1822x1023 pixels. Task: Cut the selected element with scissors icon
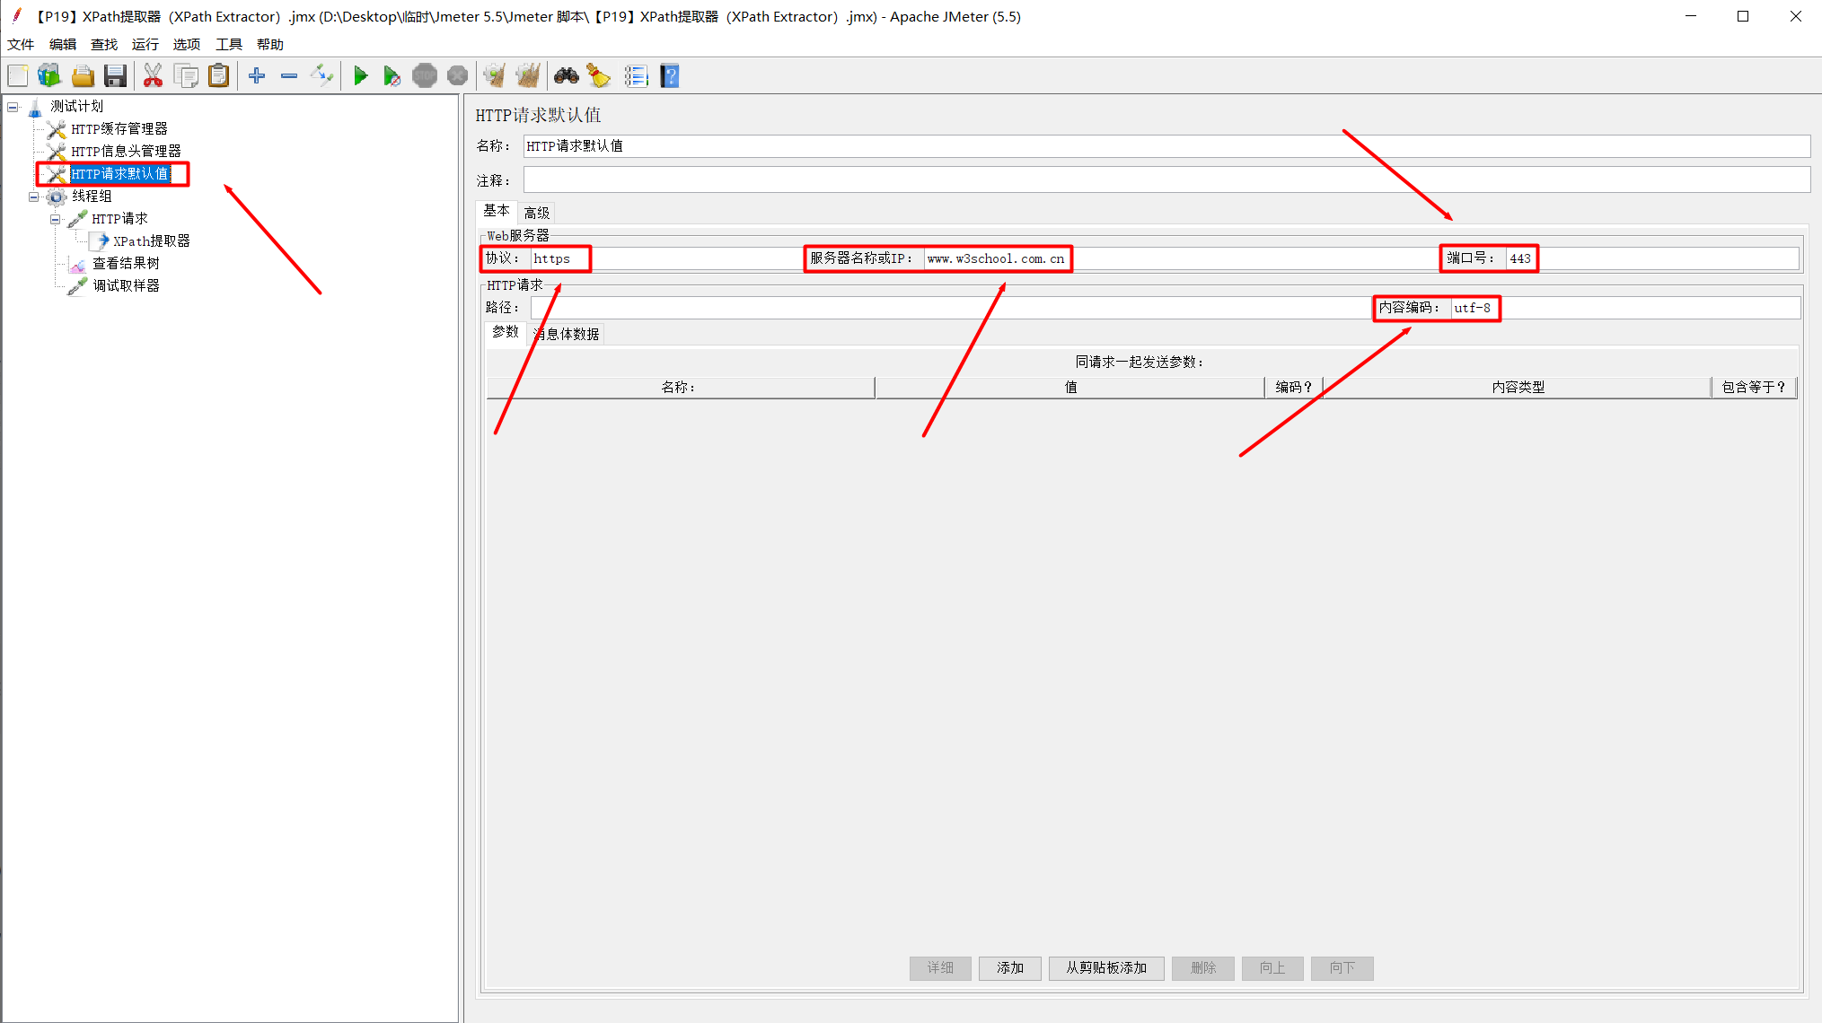153,75
